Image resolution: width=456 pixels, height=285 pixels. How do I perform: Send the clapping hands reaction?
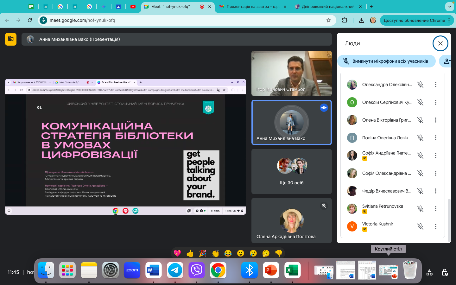pos(215,253)
